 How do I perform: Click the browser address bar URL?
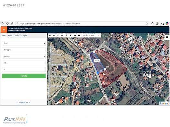click(x=50, y=23)
